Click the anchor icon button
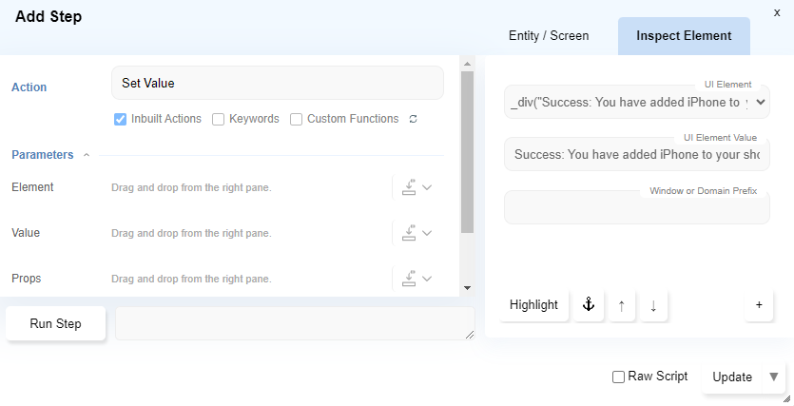This screenshot has width=794, height=406. coord(588,305)
